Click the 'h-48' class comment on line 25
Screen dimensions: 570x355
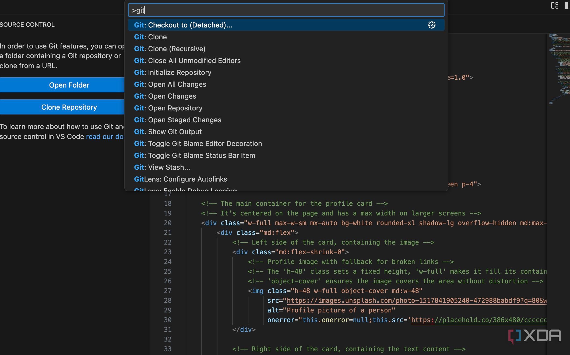(397, 272)
